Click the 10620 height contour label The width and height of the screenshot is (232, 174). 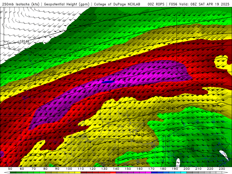tap(139, 134)
